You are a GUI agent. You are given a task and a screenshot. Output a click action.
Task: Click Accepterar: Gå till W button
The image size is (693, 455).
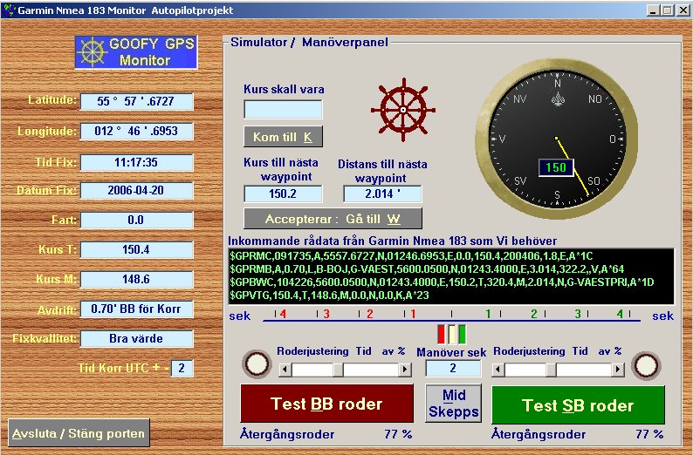click(333, 219)
